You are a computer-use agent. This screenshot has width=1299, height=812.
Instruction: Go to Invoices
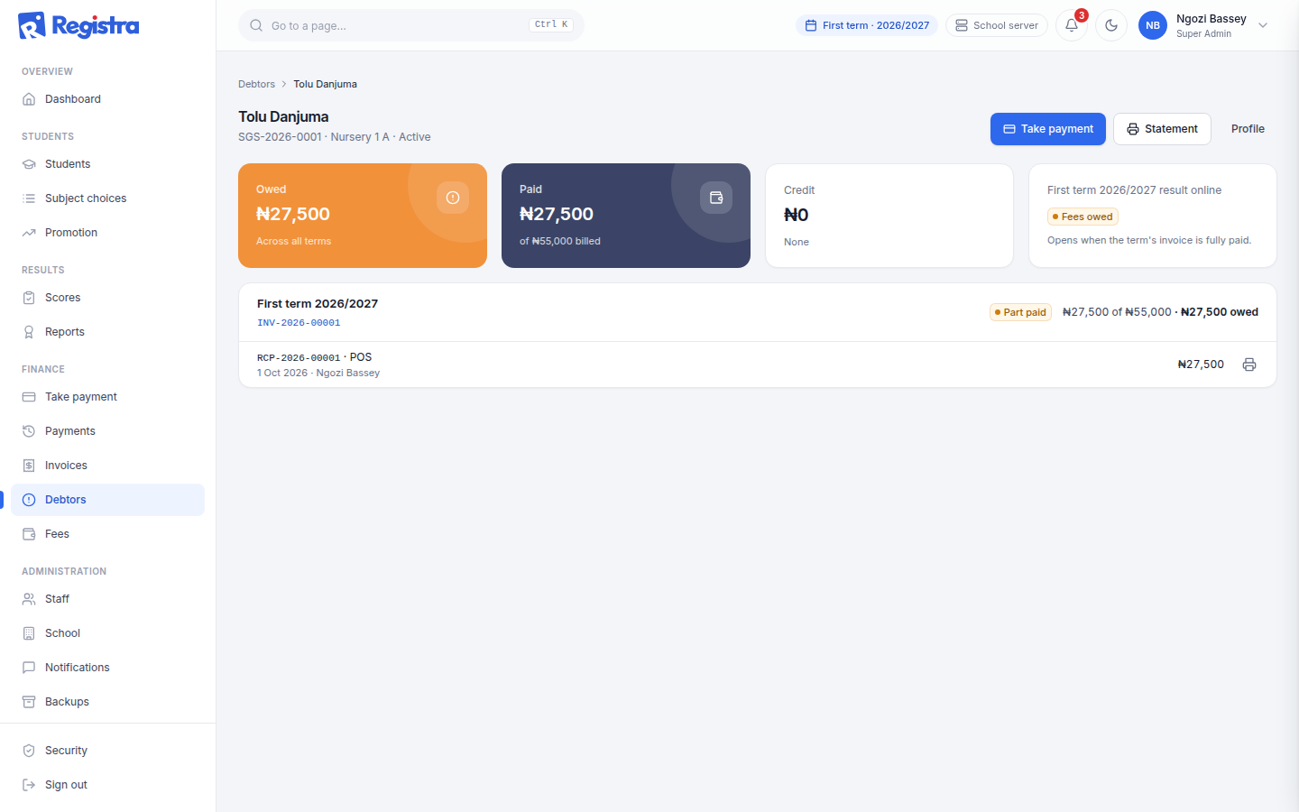(x=108, y=466)
